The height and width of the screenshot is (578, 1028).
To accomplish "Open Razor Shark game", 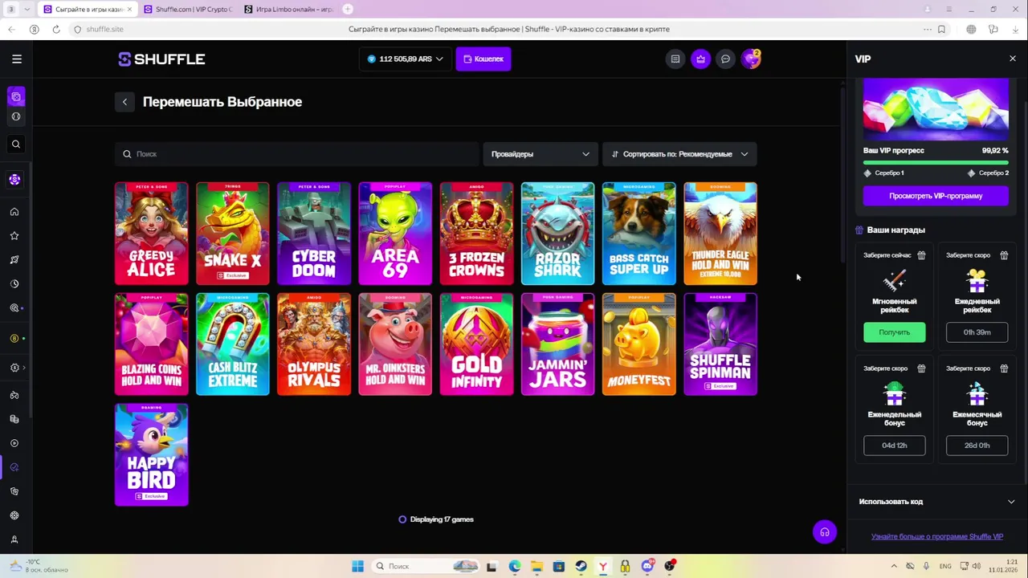I will [557, 234].
